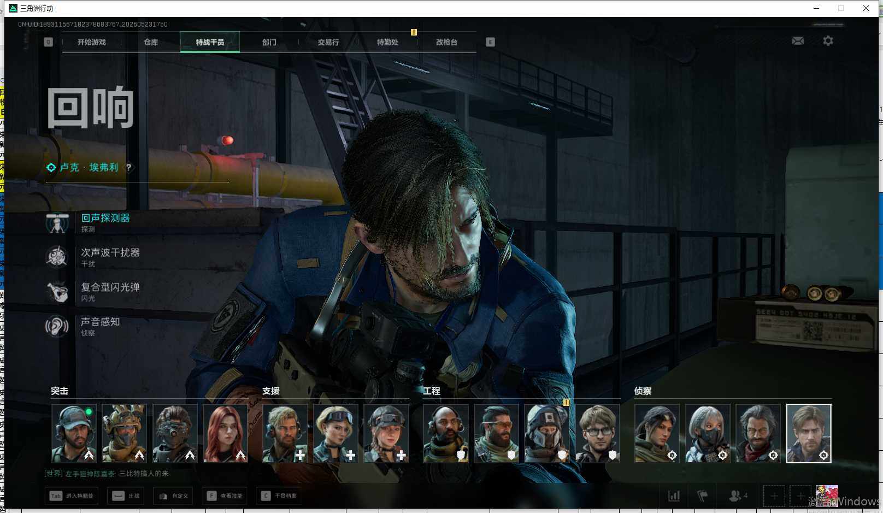Select support operator with goggles on forehead

point(335,433)
